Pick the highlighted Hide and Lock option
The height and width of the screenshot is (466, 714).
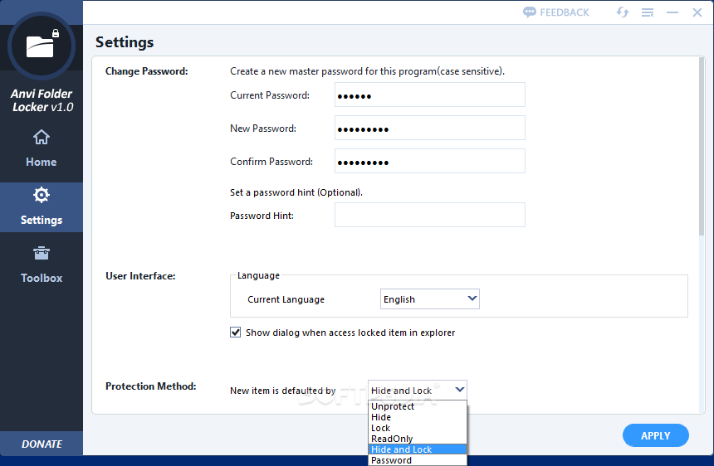(418, 449)
